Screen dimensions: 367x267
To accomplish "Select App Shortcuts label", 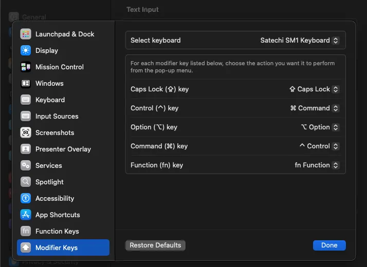I will click(58, 215).
